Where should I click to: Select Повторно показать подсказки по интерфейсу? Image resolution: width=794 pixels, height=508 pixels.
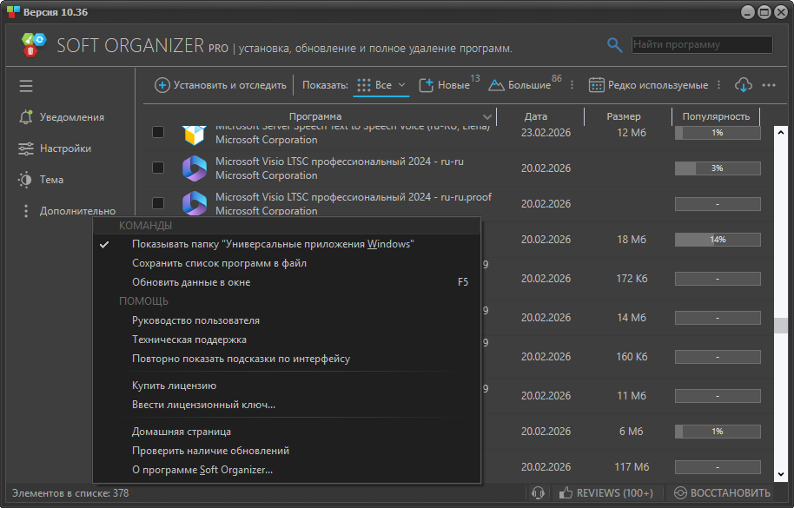pyautogui.click(x=287, y=359)
